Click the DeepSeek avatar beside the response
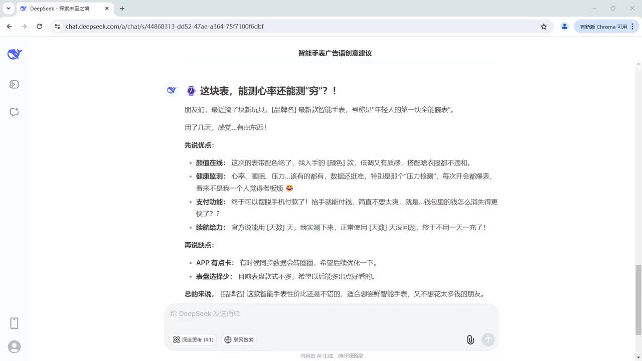 coord(172,90)
